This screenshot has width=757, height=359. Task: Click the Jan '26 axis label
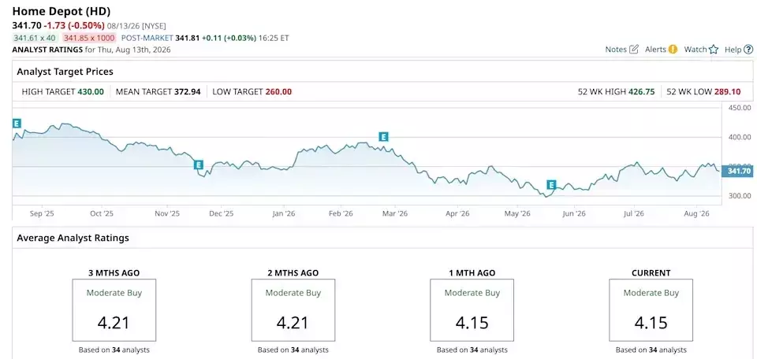pyautogui.click(x=283, y=213)
